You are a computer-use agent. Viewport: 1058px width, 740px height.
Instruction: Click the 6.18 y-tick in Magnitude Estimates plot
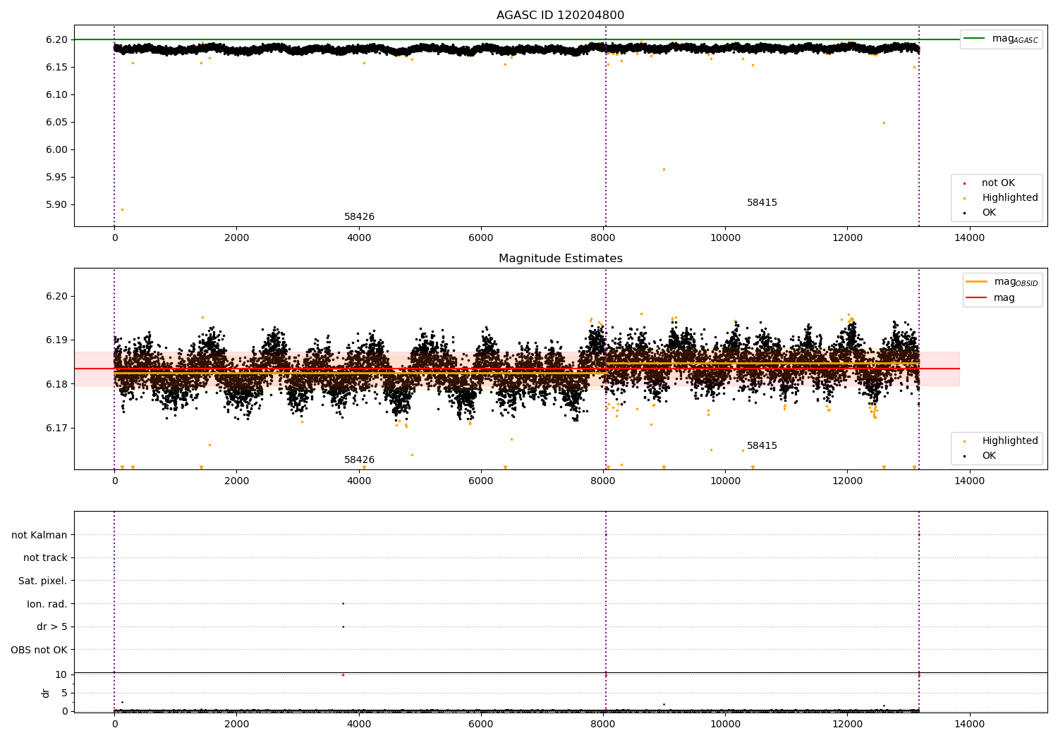[x=56, y=384]
